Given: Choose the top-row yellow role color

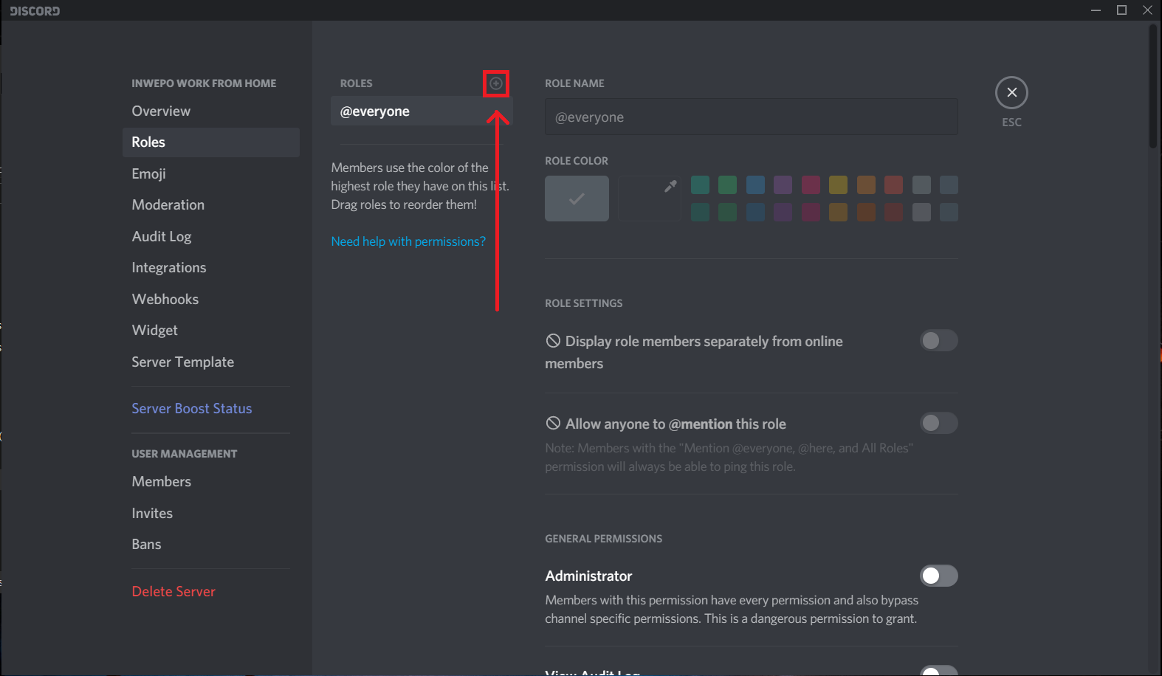Looking at the screenshot, I should coord(838,184).
